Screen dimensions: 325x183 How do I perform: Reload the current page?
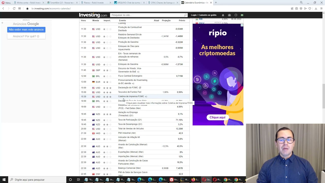point(14,8)
